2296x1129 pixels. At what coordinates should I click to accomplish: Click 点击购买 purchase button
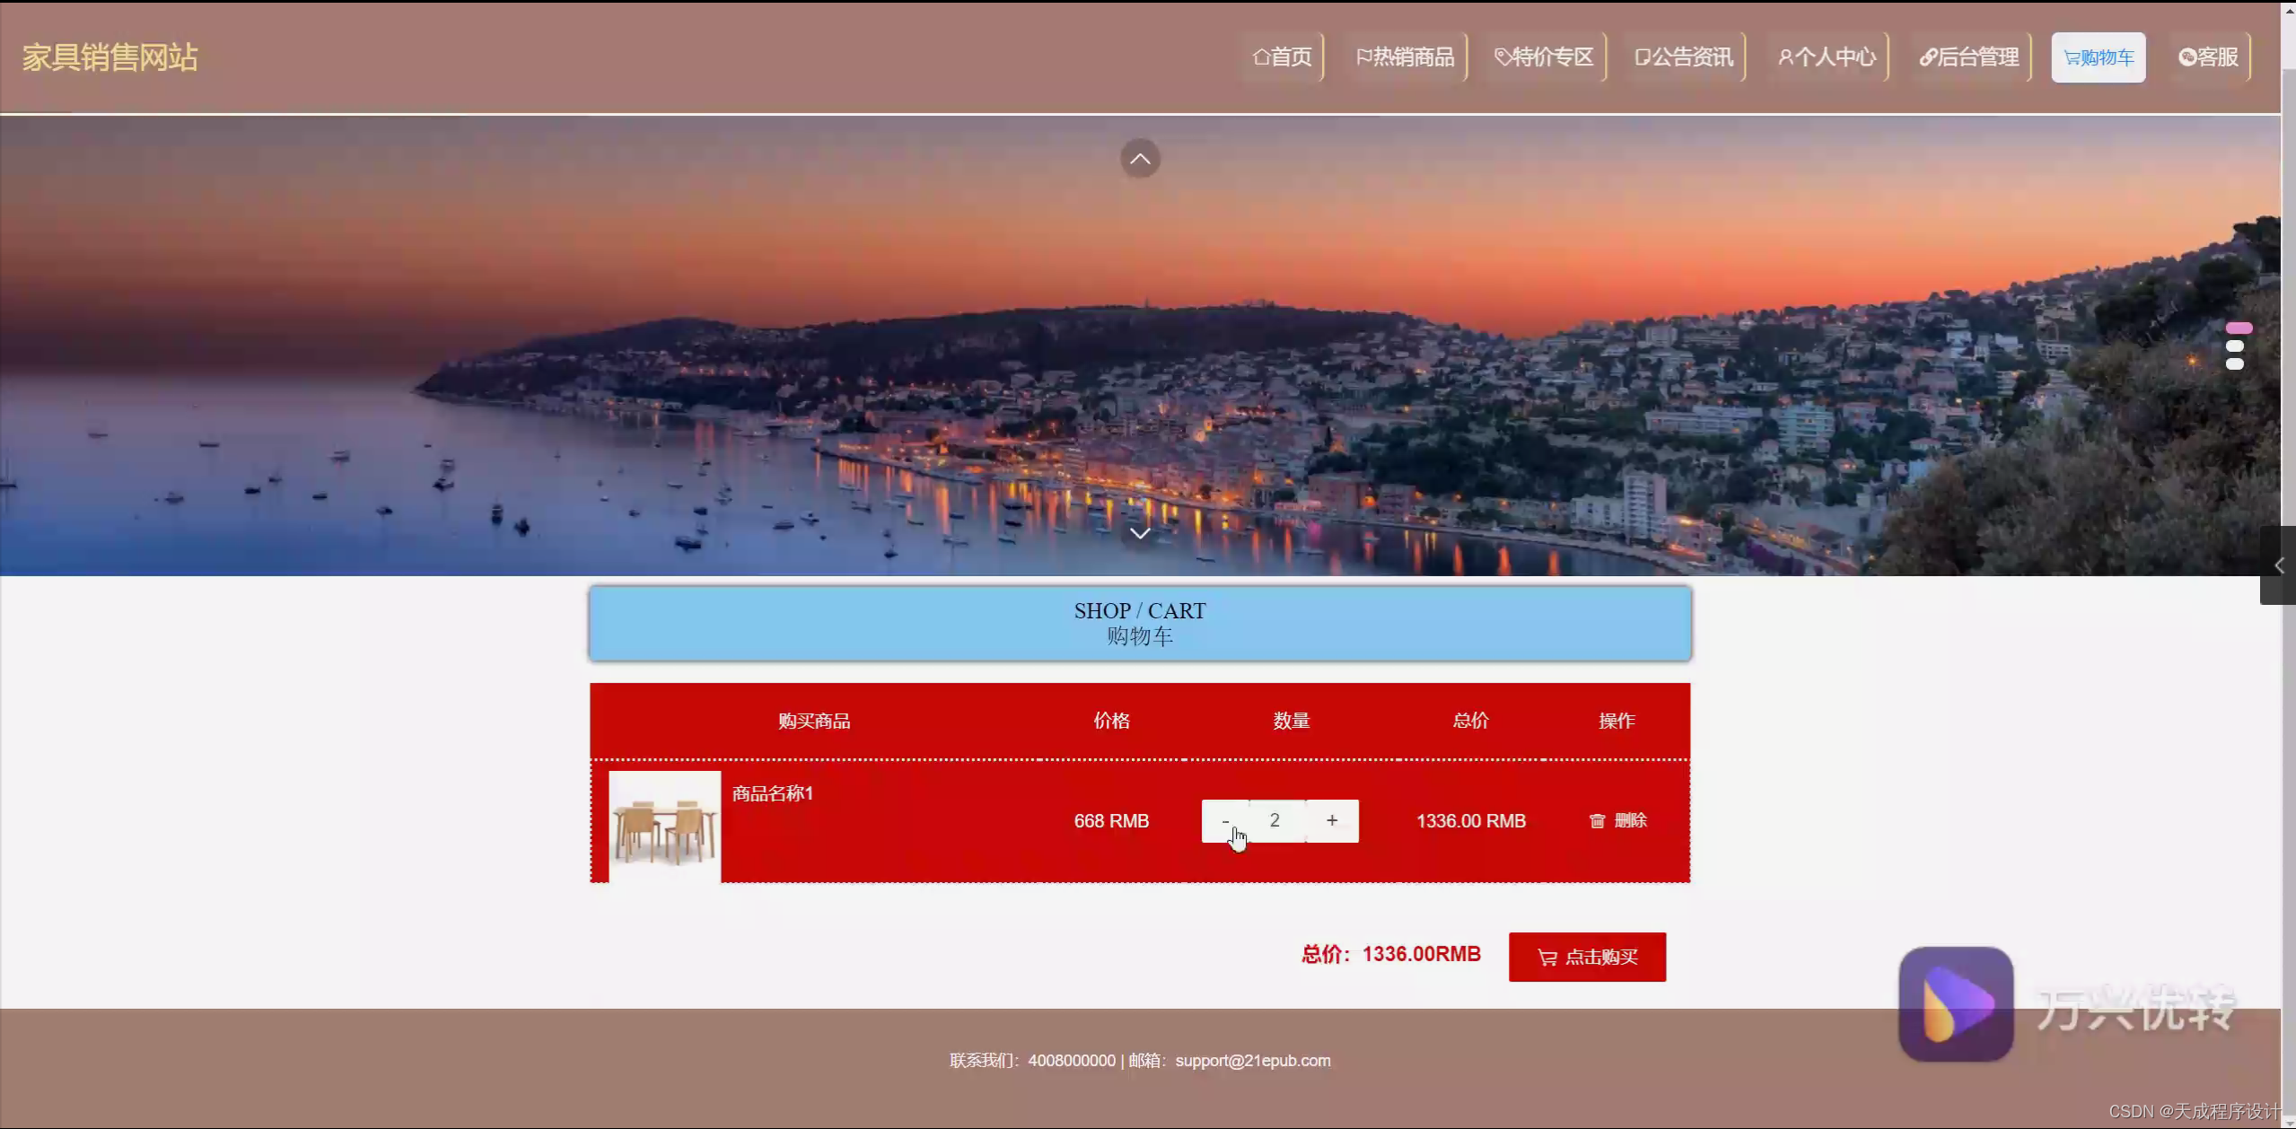coord(1587,957)
